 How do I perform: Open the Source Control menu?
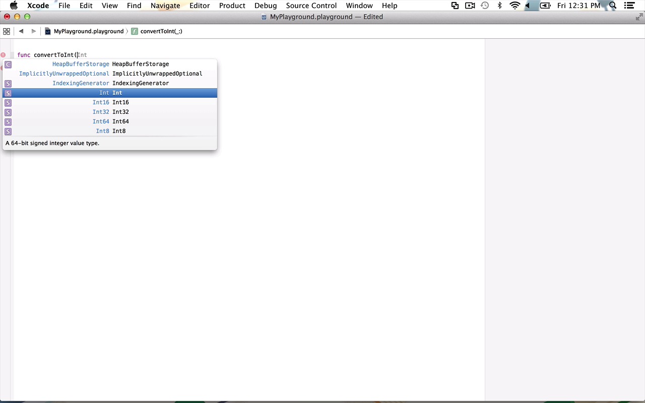click(311, 6)
